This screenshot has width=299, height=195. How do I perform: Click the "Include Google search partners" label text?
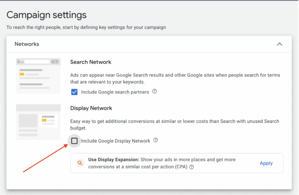click(x=115, y=92)
